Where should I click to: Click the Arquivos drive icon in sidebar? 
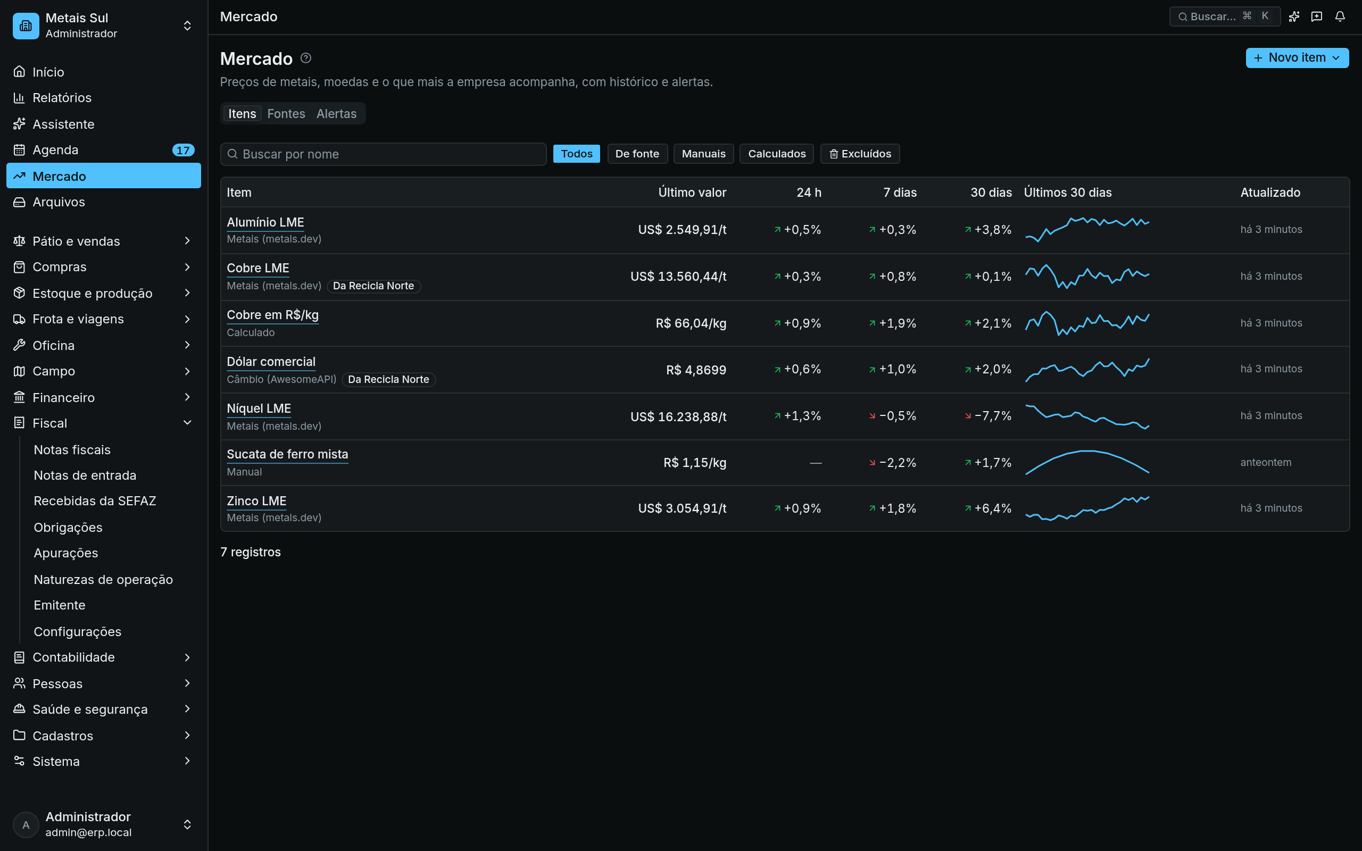(19, 202)
